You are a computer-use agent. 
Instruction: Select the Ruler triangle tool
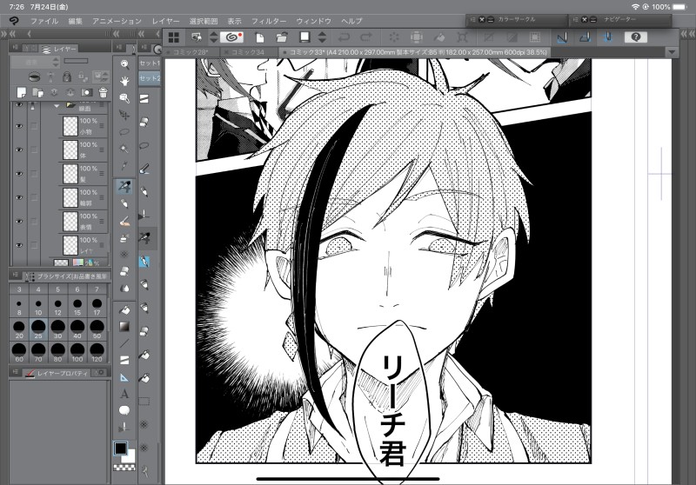(124, 377)
